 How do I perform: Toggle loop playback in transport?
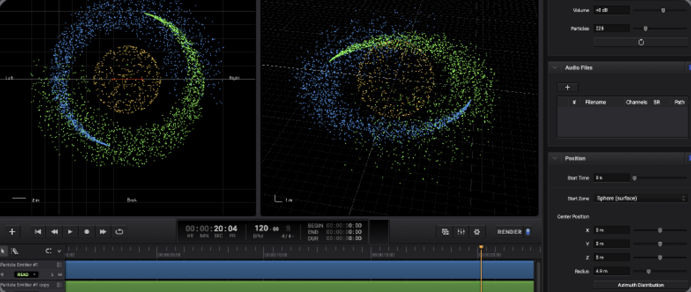119,232
